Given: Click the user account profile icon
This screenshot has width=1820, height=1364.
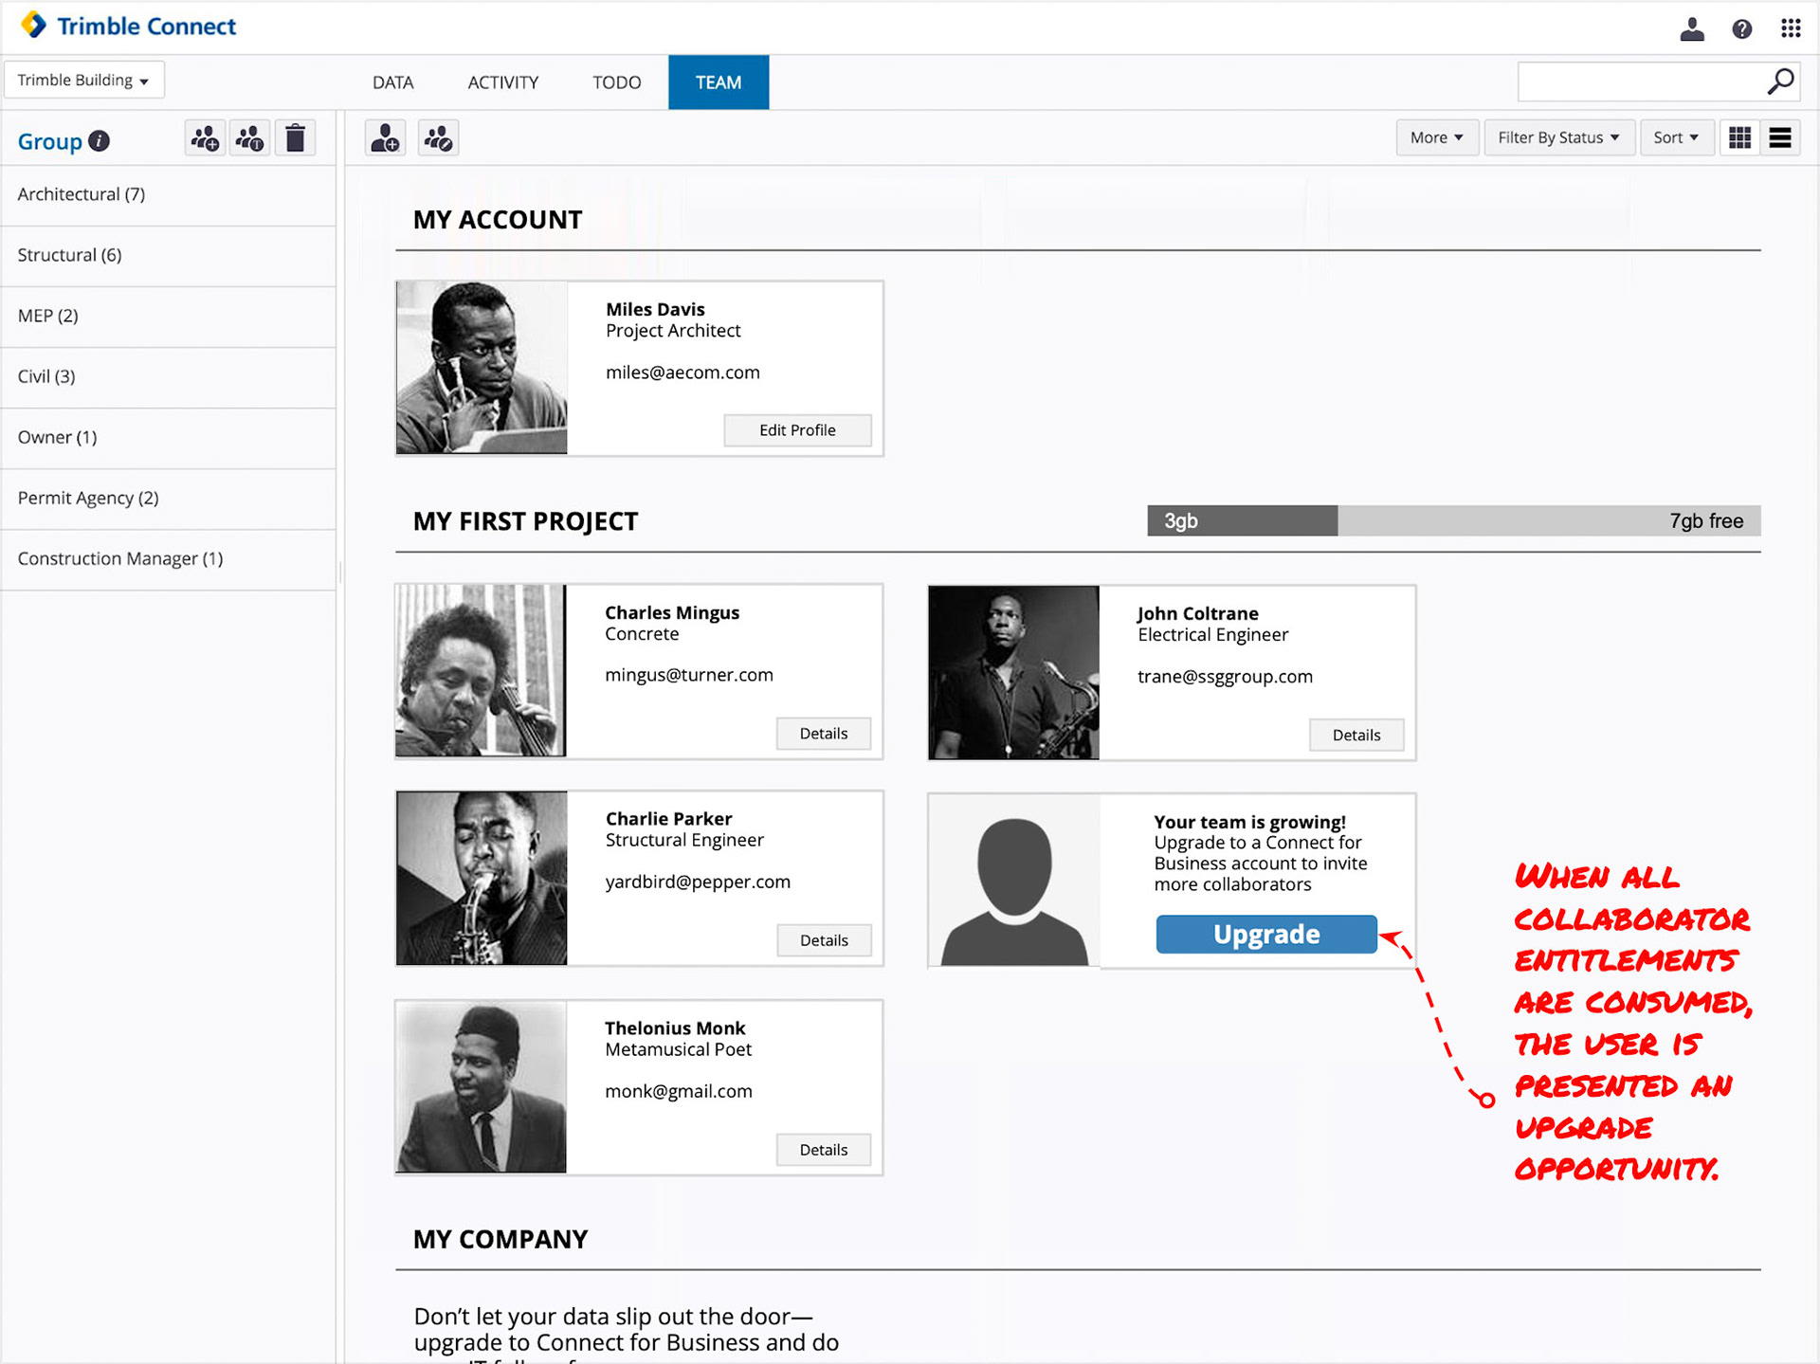Looking at the screenshot, I should [1692, 29].
